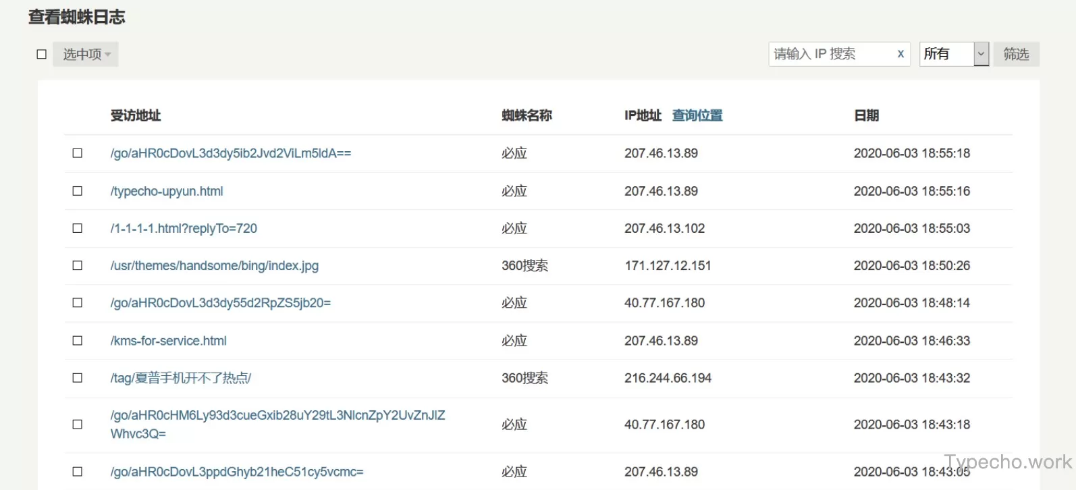Open the 选中项 dropdown menu
Image resolution: width=1076 pixels, height=490 pixels.
click(86, 54)
